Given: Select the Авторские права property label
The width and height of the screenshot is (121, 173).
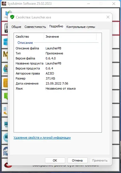Looking at the screenshot, I should (x=28, y=73).
